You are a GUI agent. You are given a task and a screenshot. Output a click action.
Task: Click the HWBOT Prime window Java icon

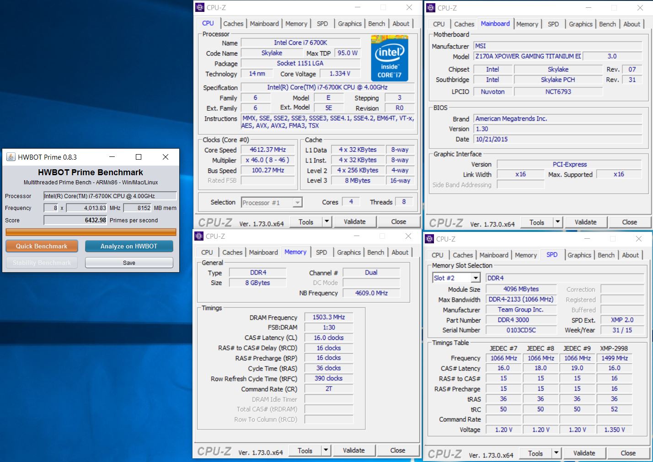pyautogui.click(x=11, y=157)
